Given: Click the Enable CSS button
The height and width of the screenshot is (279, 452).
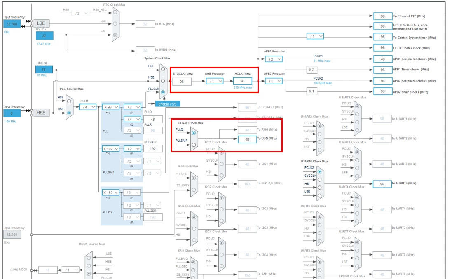Looking at the screenshot, I should [167, 104].
